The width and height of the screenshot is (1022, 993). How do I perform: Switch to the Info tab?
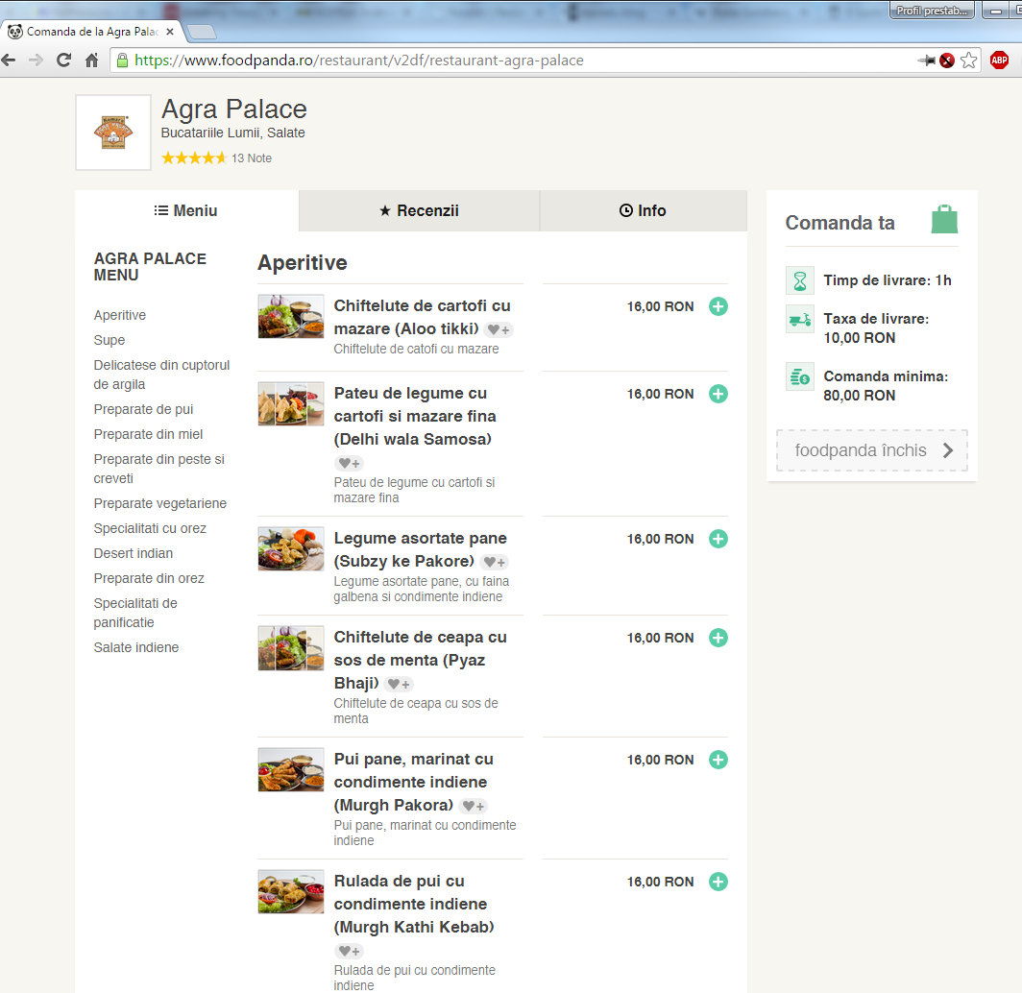coord(644,210)
